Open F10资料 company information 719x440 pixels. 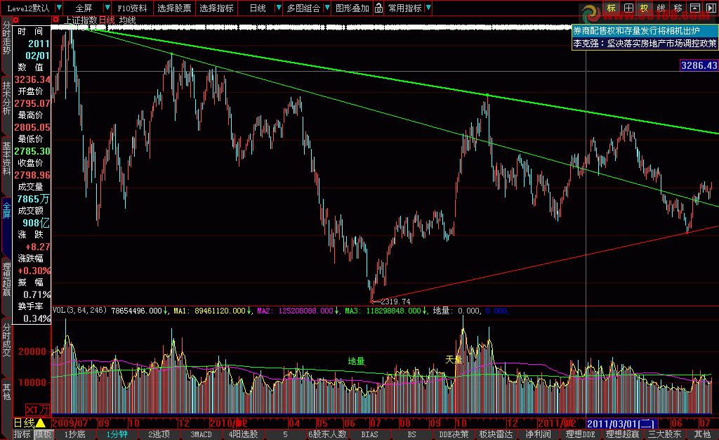pyautogui.click(x=132, y=8)
